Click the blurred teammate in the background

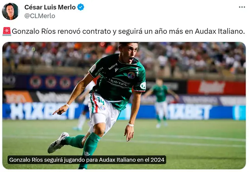point(161,103)
